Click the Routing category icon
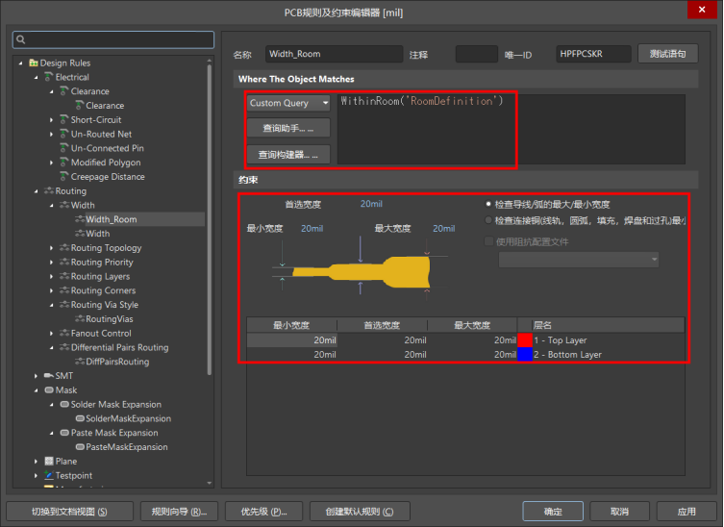The height and width of the screenshot is (527, 724). coord(49,191)
